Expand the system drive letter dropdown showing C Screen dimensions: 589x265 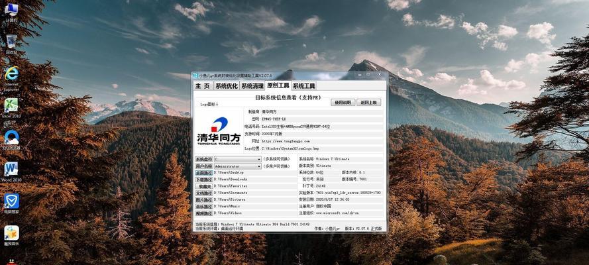(237, 159)
